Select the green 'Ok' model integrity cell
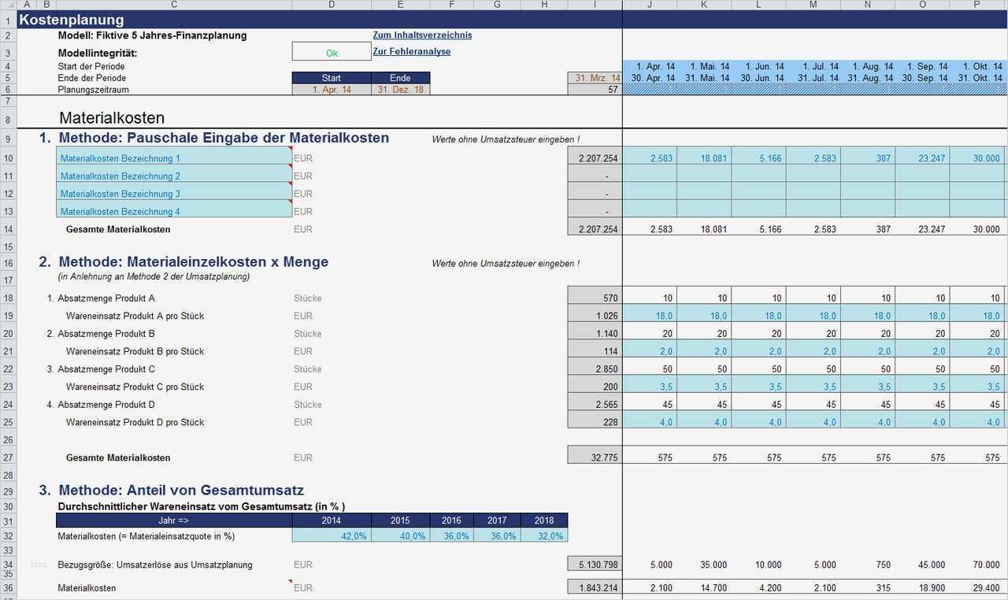 [332, 52]
